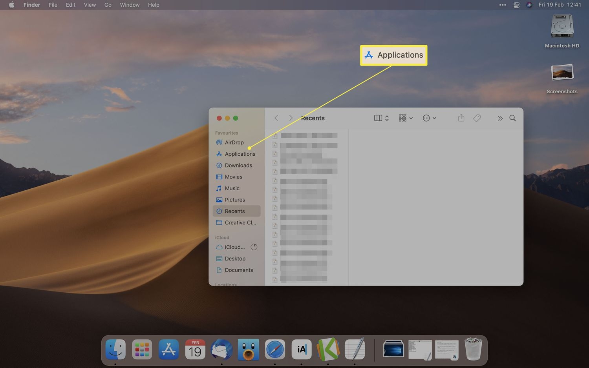Launch App Store from the Dock

pyautogui.click(x=169, y=349)
